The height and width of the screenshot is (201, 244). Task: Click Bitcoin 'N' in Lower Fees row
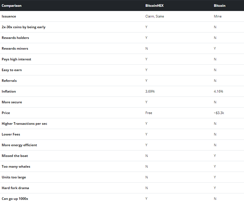point(215,134)
